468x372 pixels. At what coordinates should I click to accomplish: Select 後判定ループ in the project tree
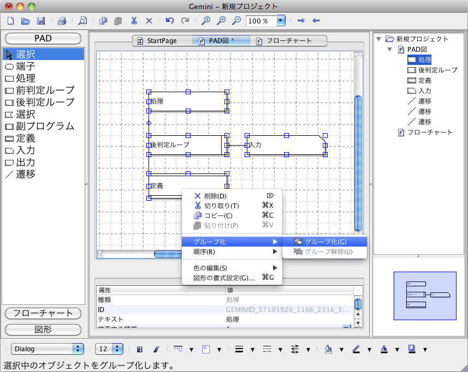[433, 70]
